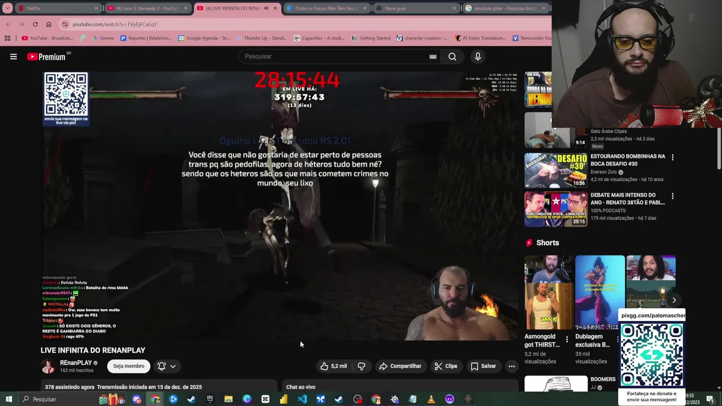Expand notification bell options dropdown

tap(173, 366)
